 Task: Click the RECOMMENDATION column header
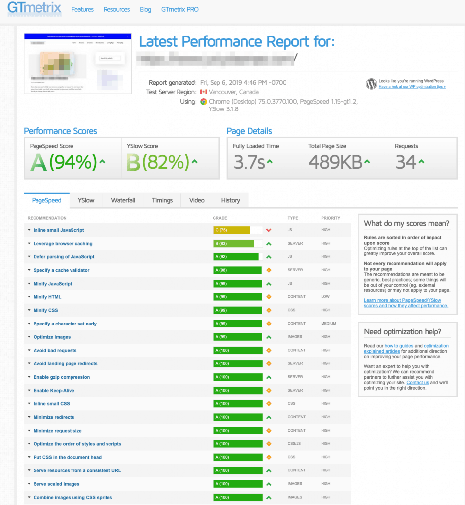(x=47, y=218)
